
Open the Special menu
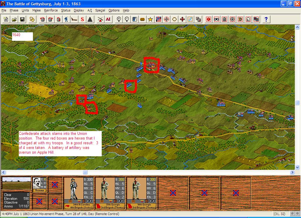(x=100, y=10)
